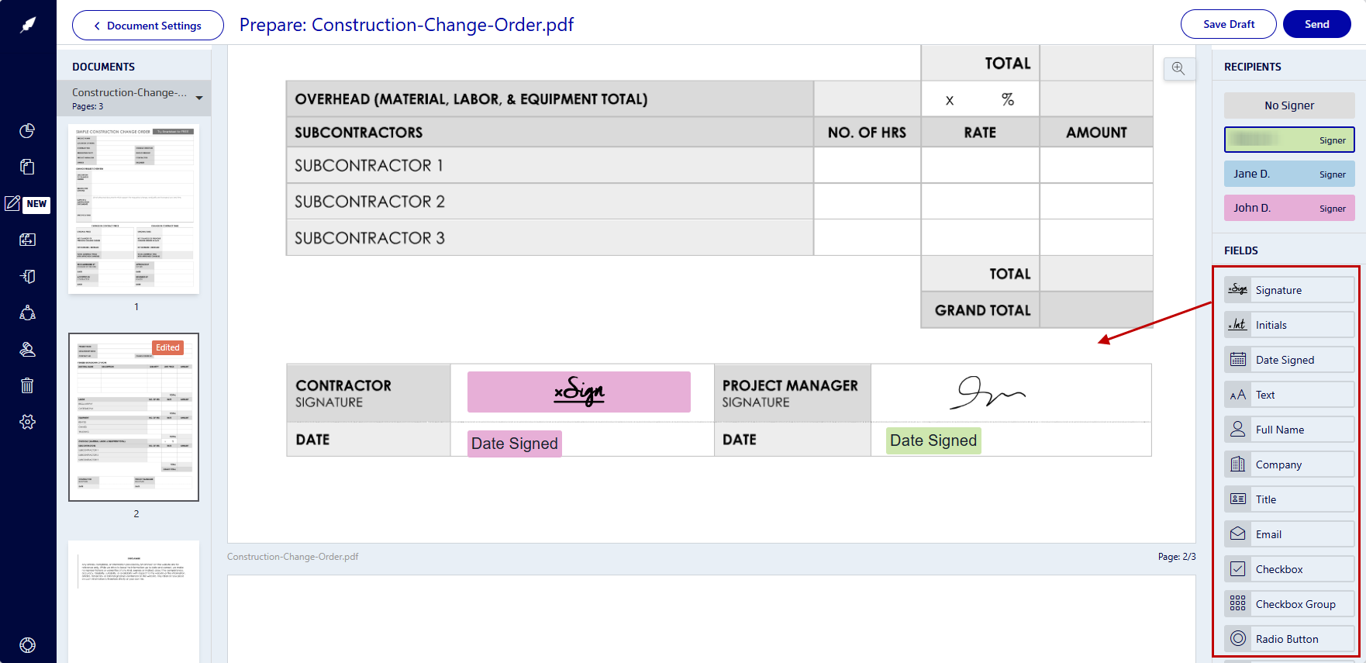Pick the Checkbox Group field

click(1288, 603)
